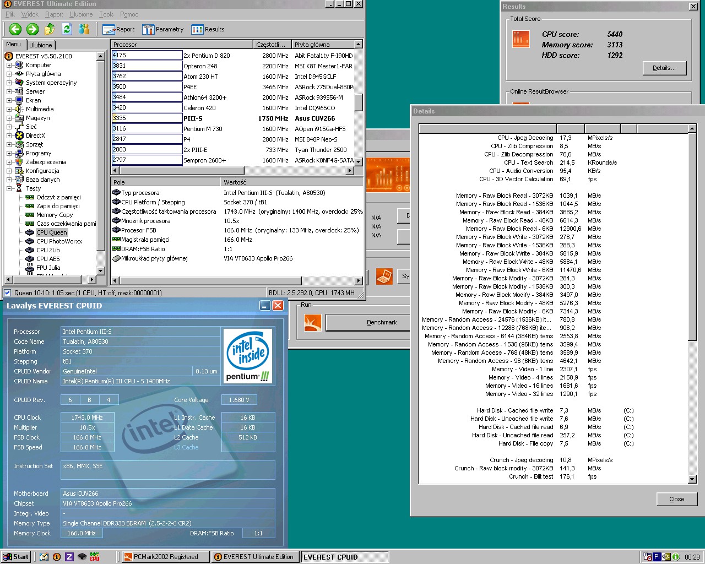The width and height of the screenshot is (705, 564).
Task: Click the orange laptop icon in the PCMark window
Action: tap(384, 276)
